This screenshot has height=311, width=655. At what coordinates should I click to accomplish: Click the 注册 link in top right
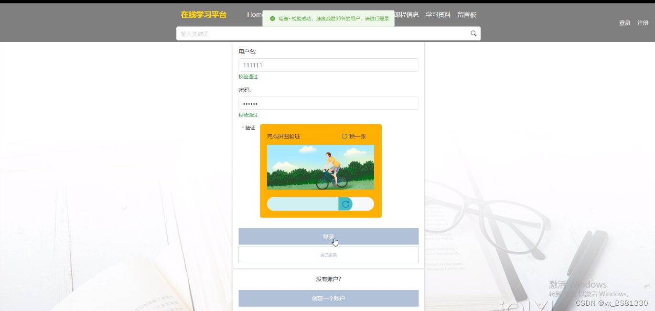(x=643, y=23)
